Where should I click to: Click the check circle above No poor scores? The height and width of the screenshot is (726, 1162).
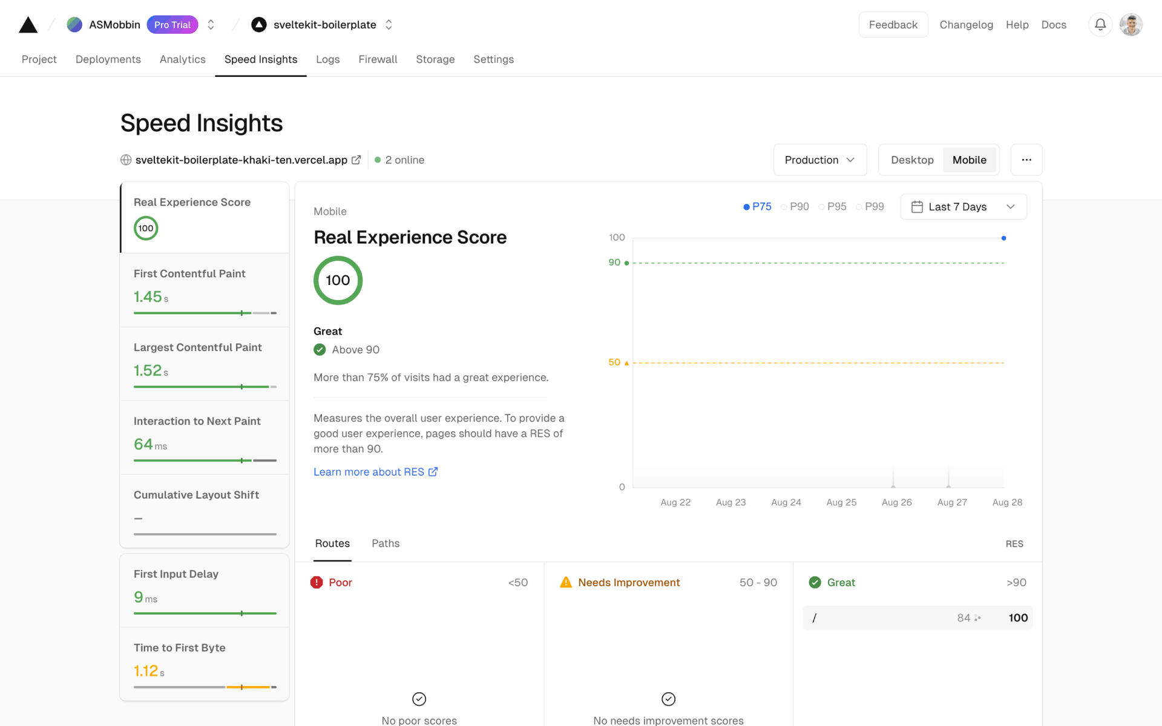point(419,699)
